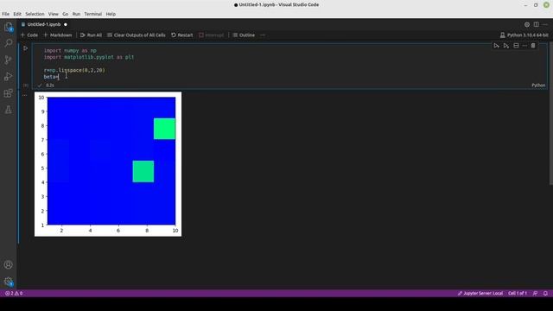Open more cell actions ellipsis
The width and height of the screenshot is (553, 311).
click(524, 46)
